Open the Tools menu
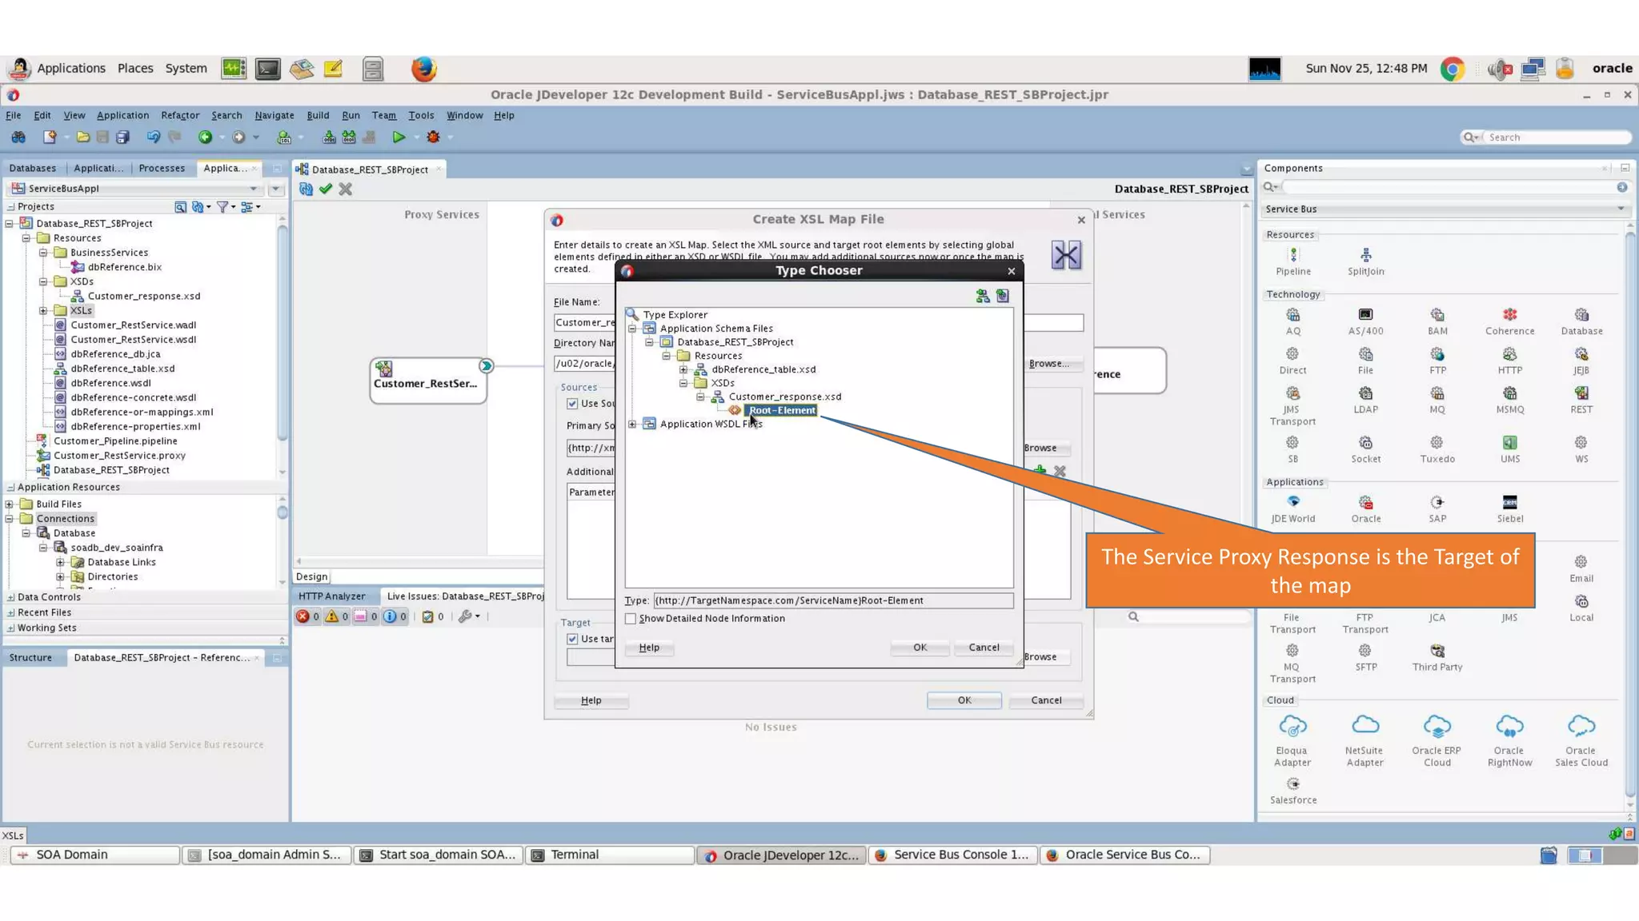 [421, 115]
